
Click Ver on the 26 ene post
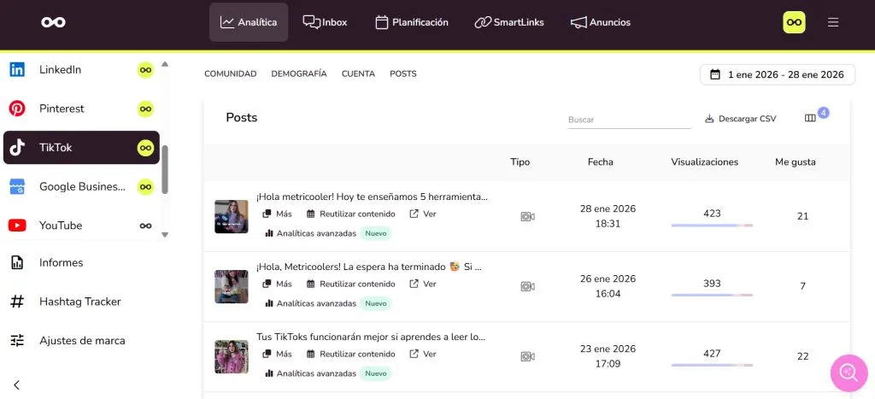tap(423, 284)
